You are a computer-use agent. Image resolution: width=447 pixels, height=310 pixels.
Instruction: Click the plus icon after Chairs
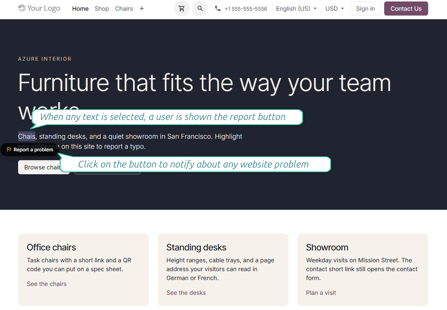coord(142,9)
